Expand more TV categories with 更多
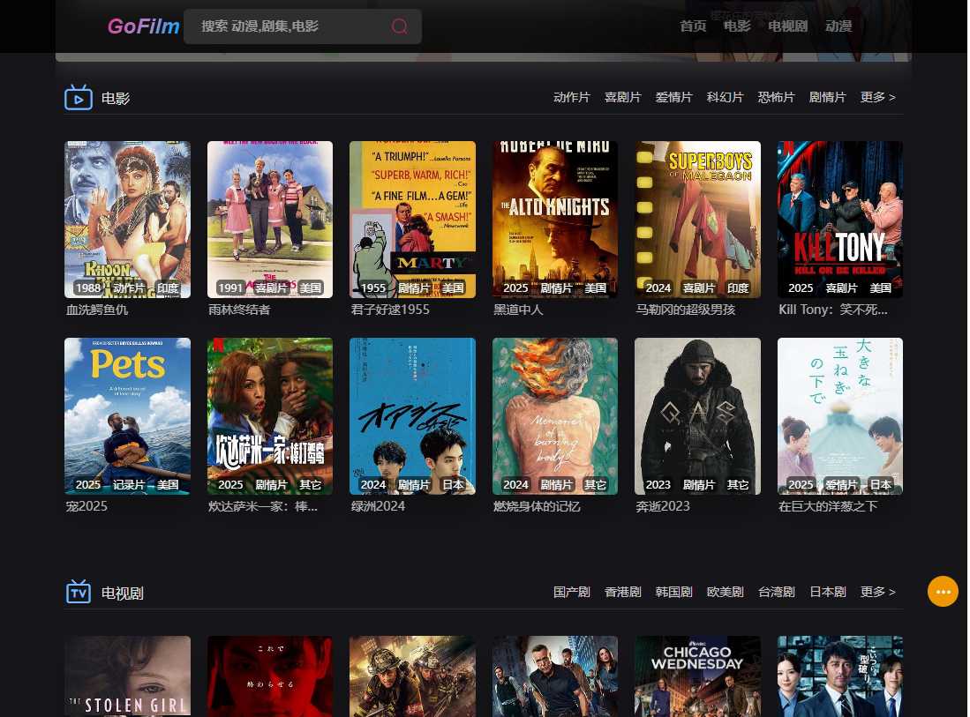Screen dimensions: 970x717 pyautogui.click(x=877, y=592)
